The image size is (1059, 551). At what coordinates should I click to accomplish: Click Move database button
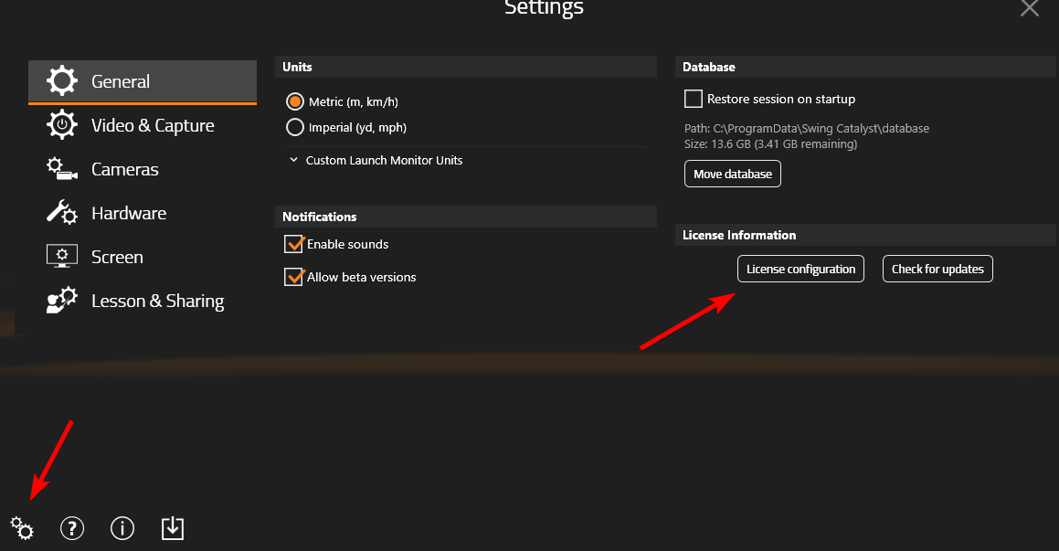point(732,174)
